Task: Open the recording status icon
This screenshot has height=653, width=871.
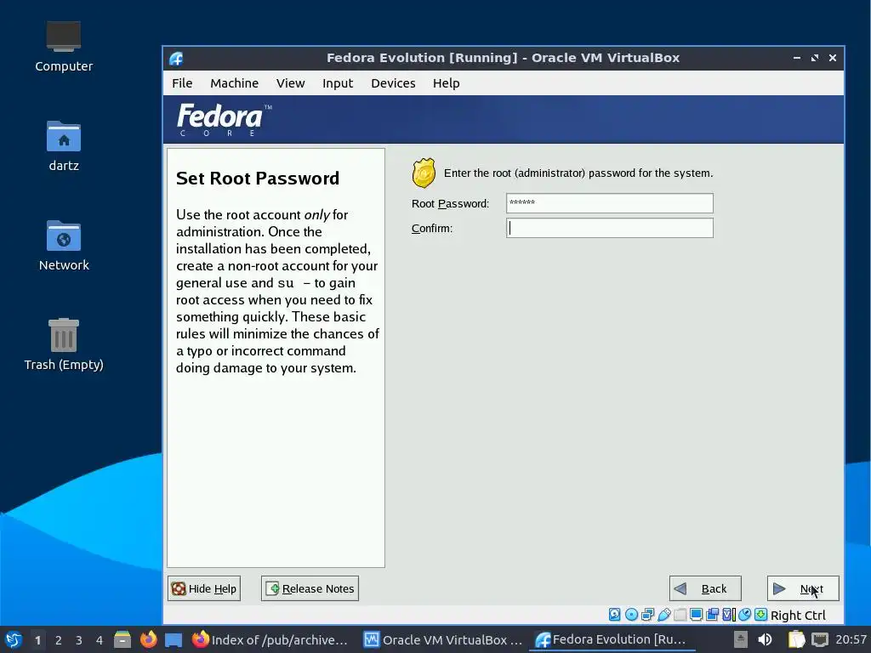Action: pyautogui.click(x=712, y=615)
